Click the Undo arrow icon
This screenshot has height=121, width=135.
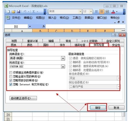pyautogui.click(x=25, y=11)
